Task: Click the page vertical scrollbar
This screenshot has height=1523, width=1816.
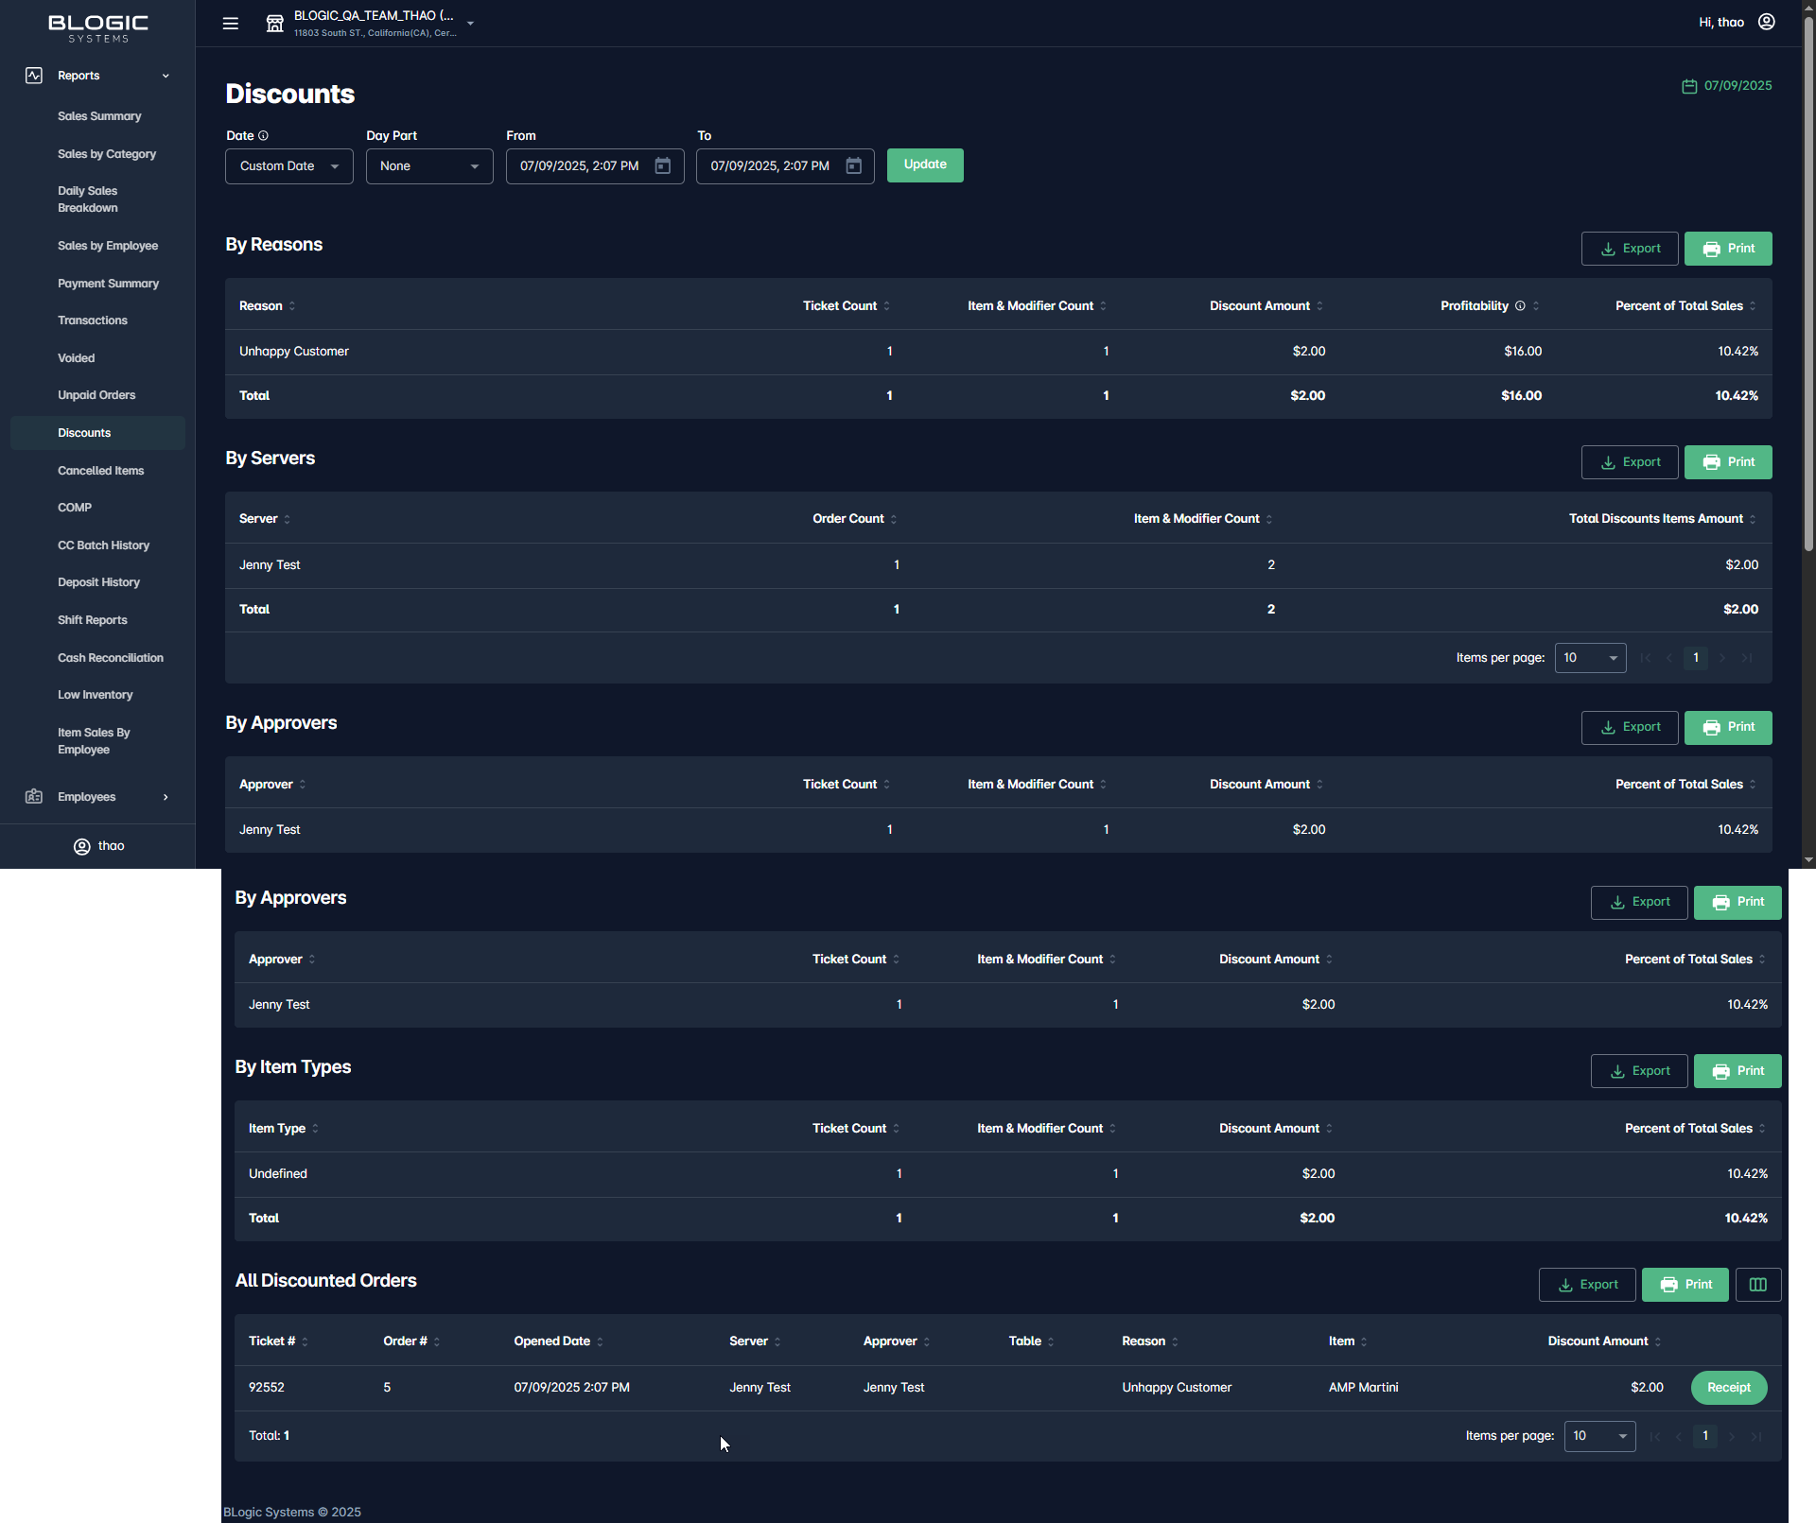Action: pos(1808,284)
